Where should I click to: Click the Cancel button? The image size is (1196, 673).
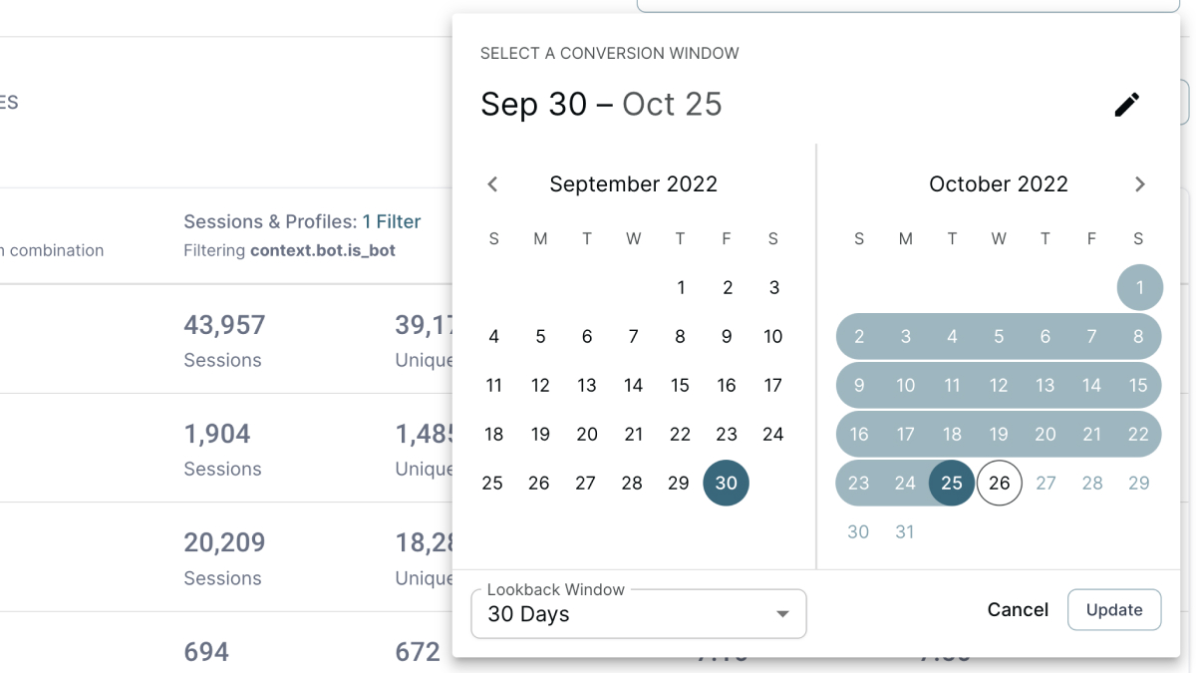point(1018,610)
